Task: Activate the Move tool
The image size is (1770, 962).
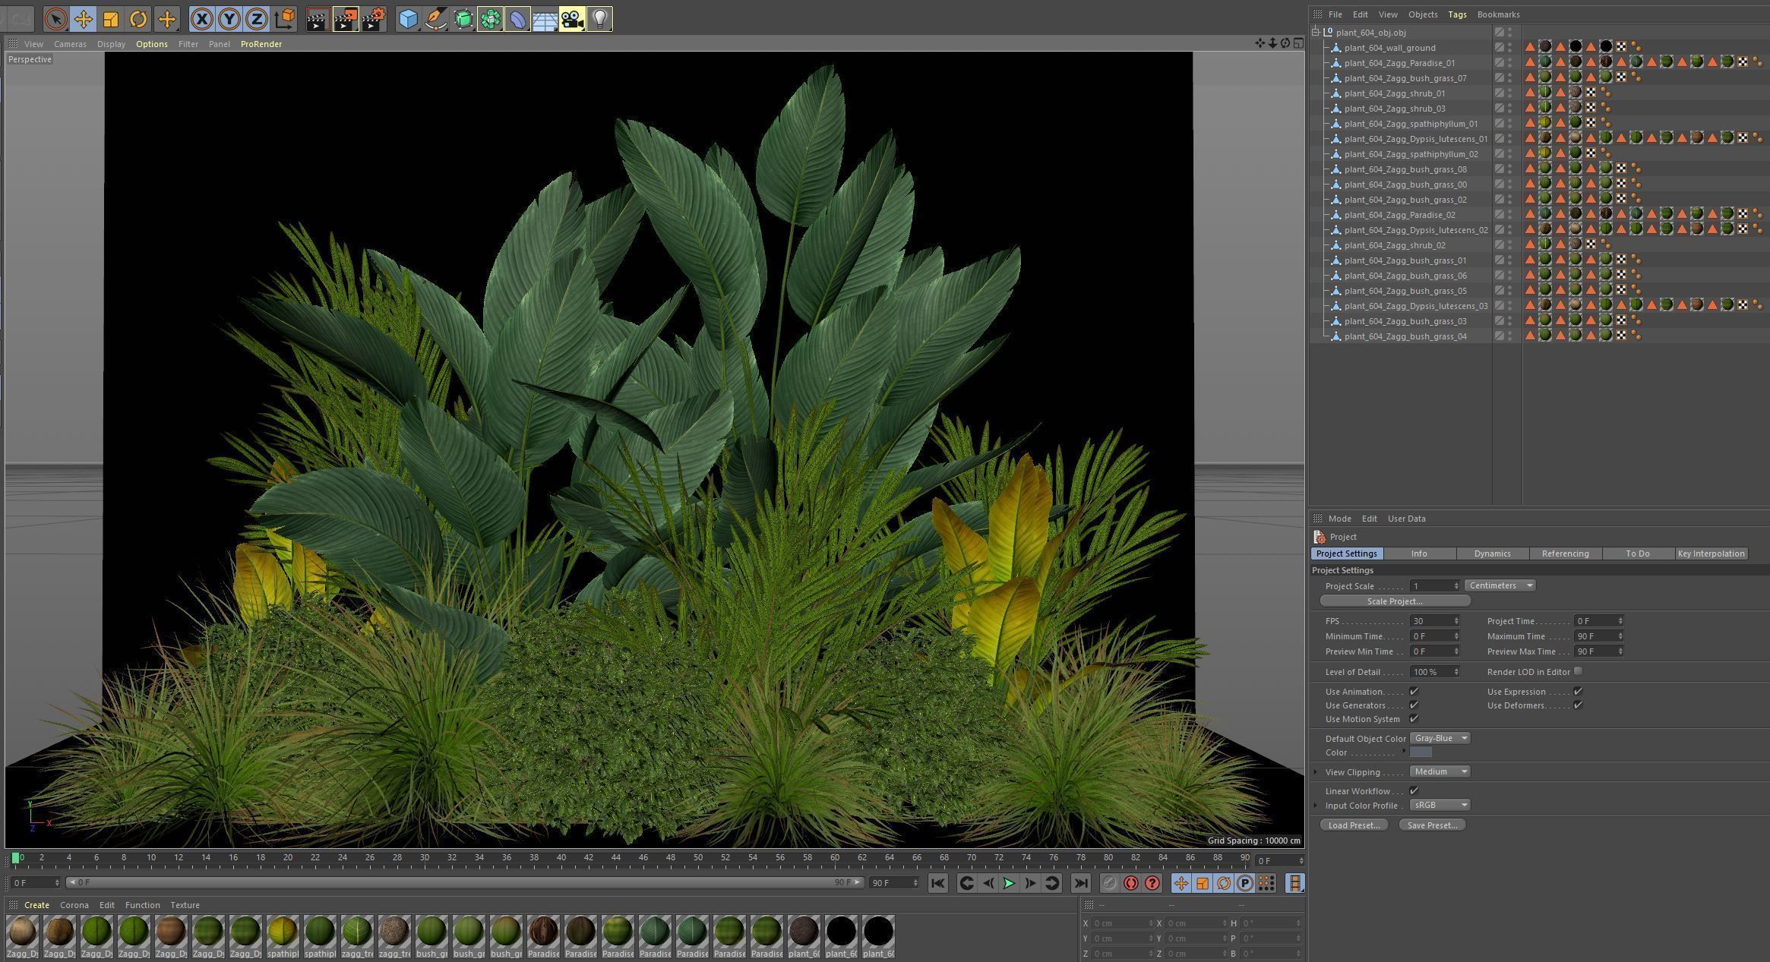Action: tap(84, 19)
